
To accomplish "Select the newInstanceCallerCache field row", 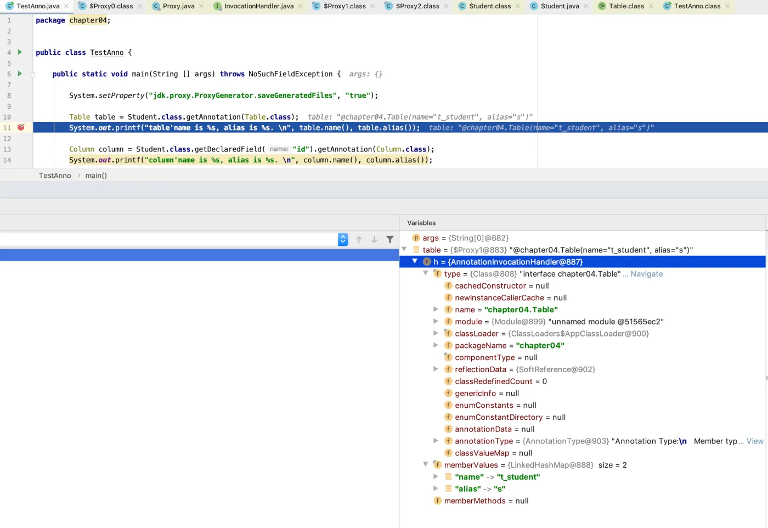I will point(583,298).
